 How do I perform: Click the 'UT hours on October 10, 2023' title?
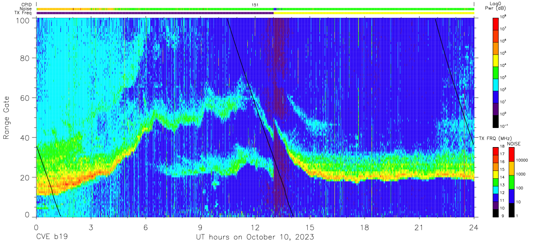[255, 237]
